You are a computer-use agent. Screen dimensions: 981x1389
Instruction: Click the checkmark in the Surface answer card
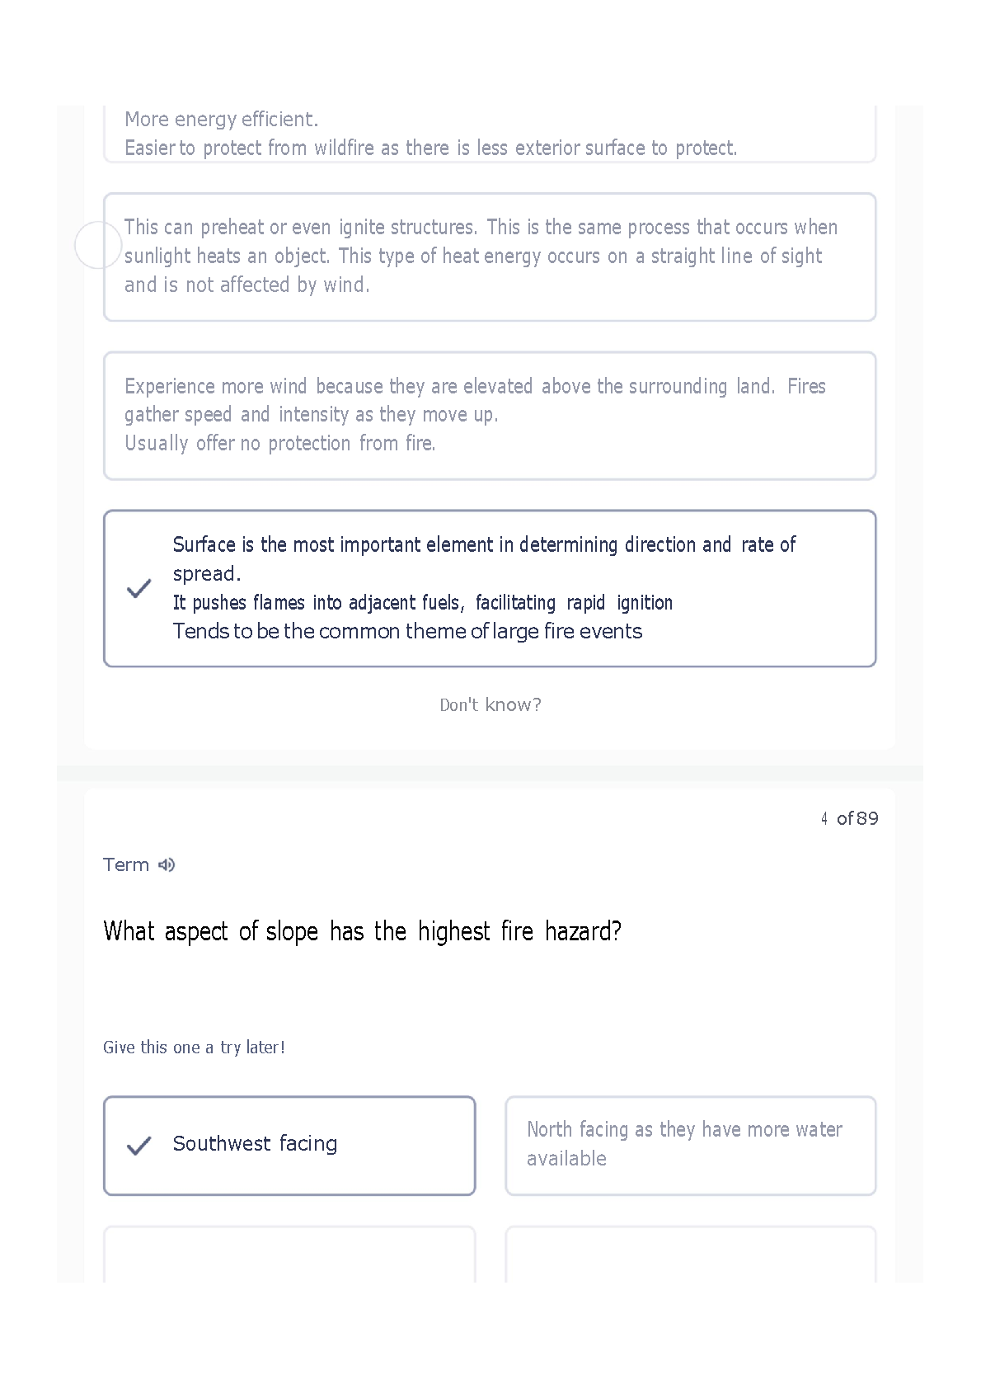[x=139, y=588]
